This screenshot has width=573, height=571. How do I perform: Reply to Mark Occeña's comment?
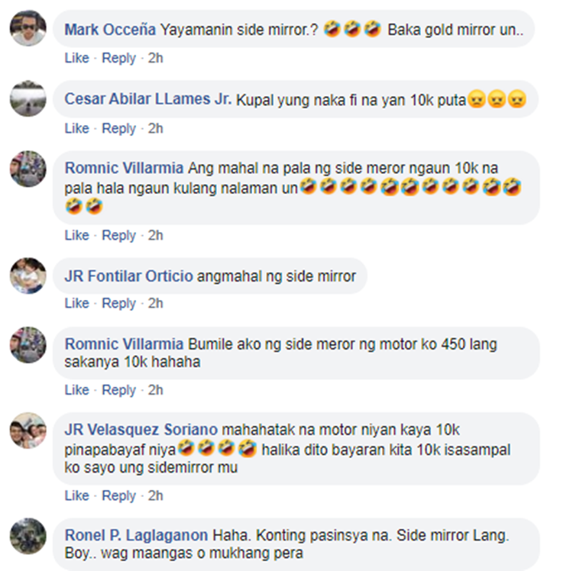point(118,58)
